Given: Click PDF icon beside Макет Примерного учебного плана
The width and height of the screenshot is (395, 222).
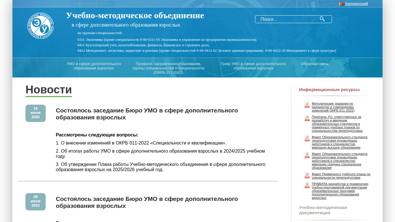Looking at the screenshot, I should point(307,175).
